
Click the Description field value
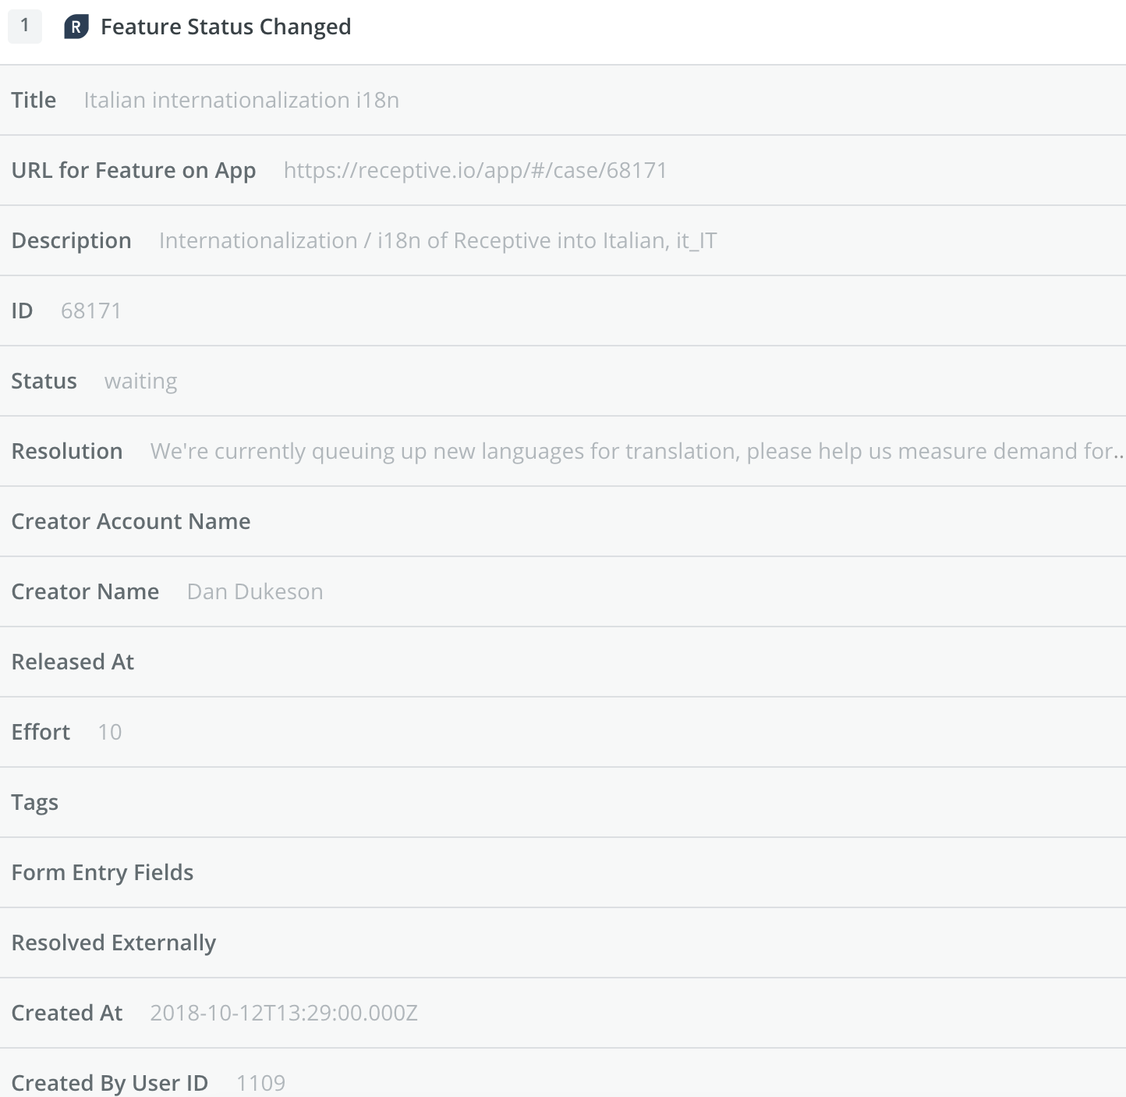438,240
